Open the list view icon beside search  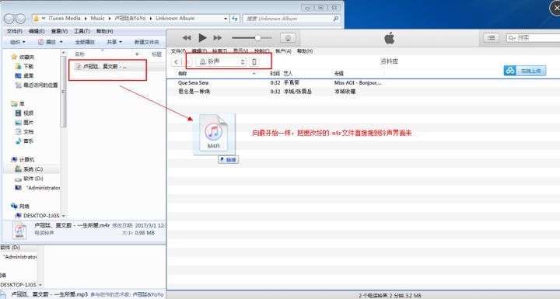492,37
